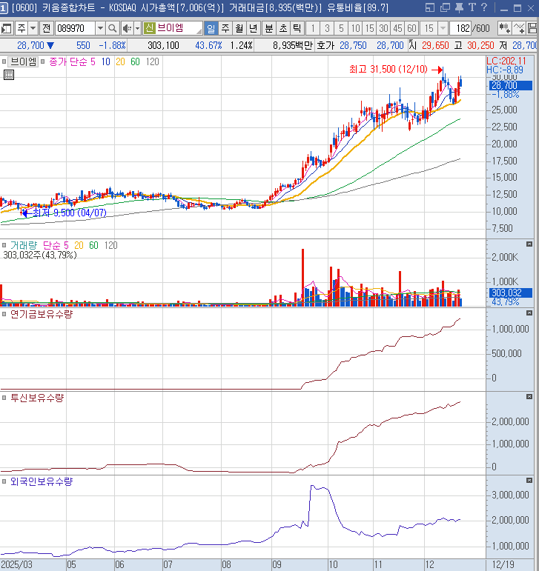Close the 거래량 volume panel
This screenshot has width=539, height=571.
click(x=529, y=244)
